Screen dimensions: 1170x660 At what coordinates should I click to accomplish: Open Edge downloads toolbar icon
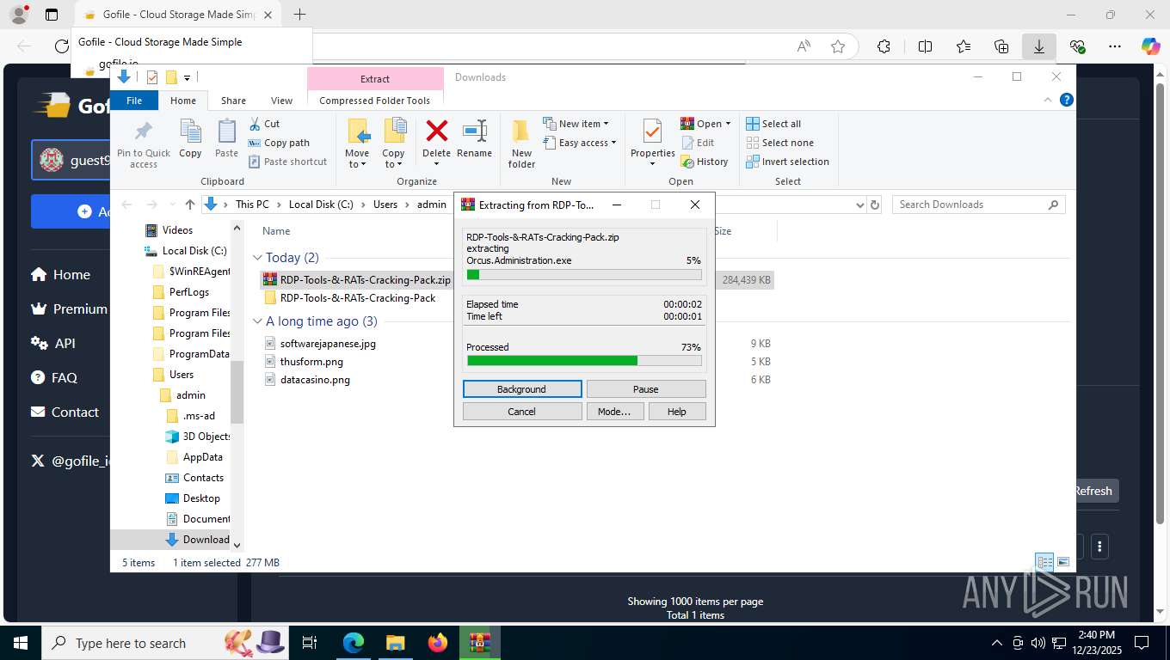tap(1039, 46)
